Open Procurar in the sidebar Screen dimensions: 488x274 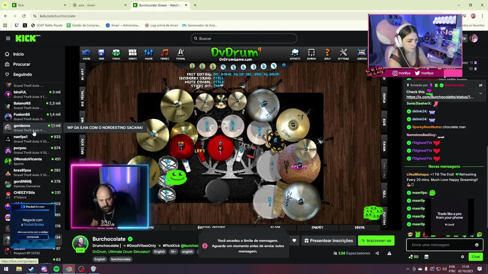click(21, 64)
